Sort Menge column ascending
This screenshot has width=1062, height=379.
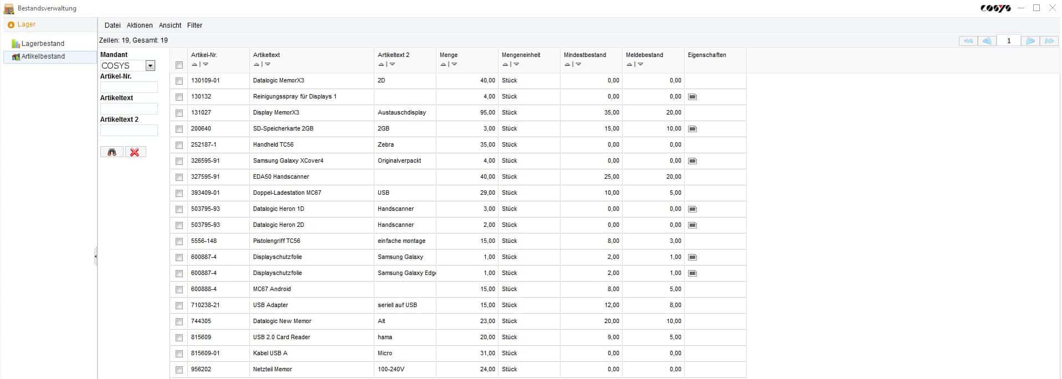tap(443, 64)
